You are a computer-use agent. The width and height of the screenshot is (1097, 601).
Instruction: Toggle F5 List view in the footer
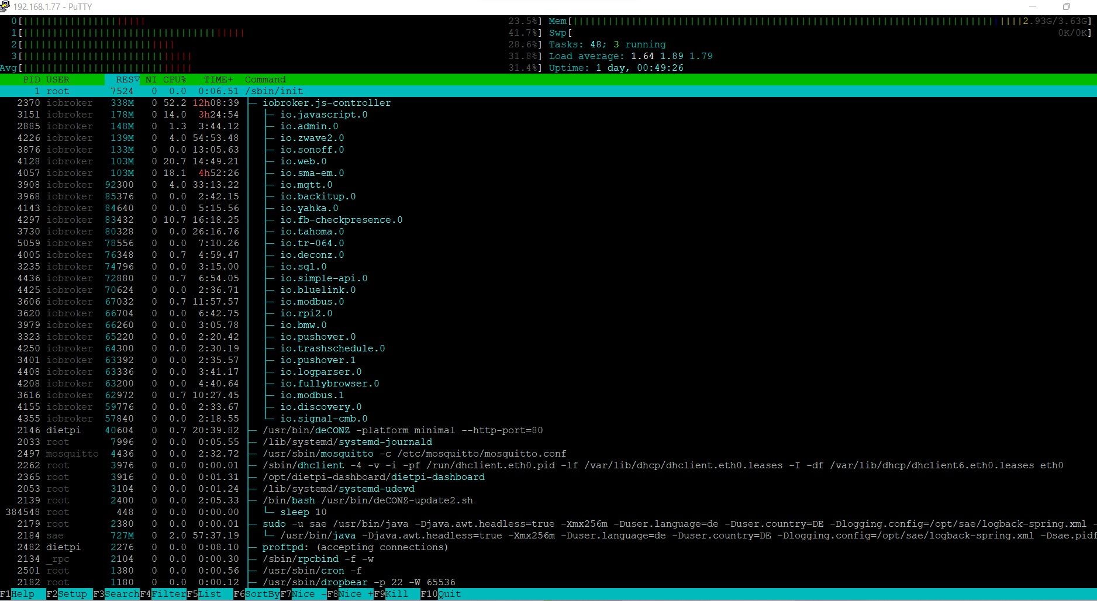click(x=210, y=594)
